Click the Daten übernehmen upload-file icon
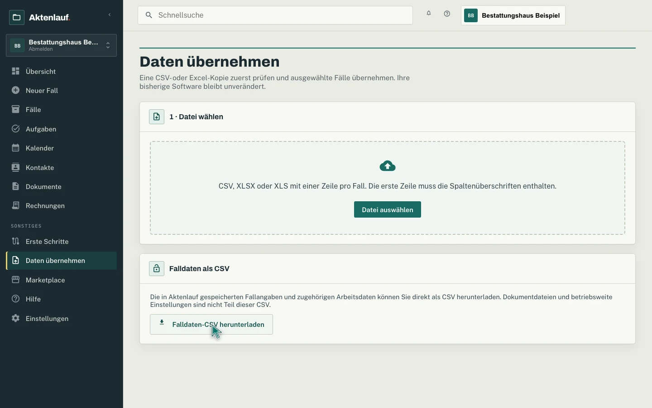This screenshot has height=408, width=652. pyautogui.click(x=15, y=260)
